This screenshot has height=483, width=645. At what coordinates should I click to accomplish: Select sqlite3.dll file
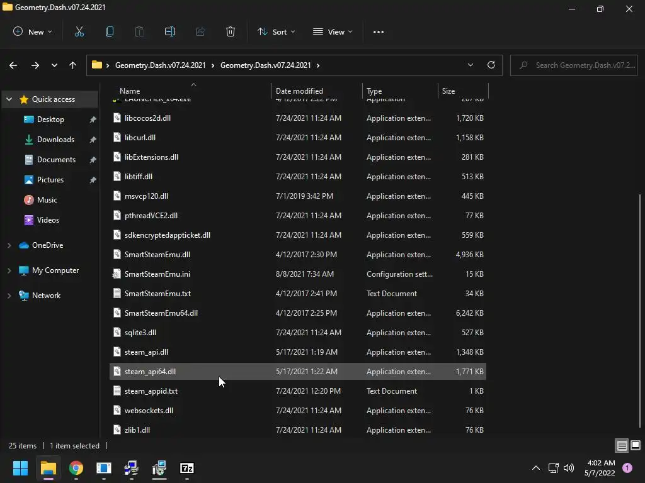(298, 333)
